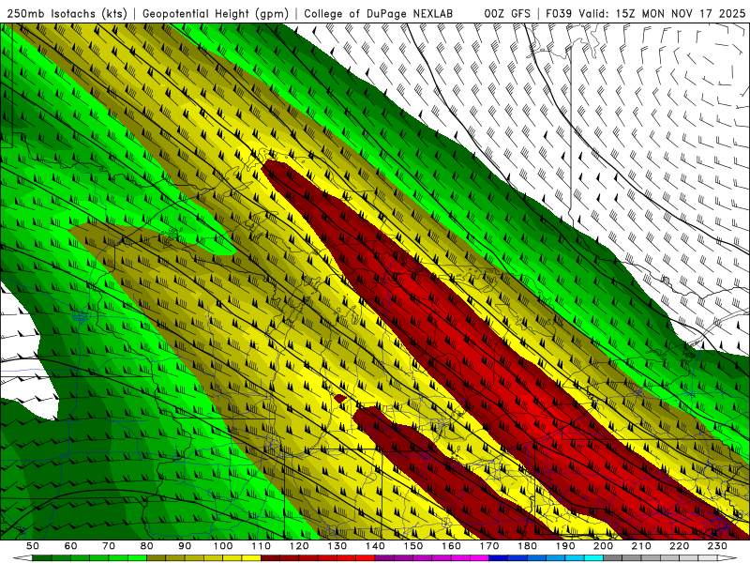The image size is (750, 563).
Task: Click the '00Z GFS' model run label
Action: click(507, 13)
